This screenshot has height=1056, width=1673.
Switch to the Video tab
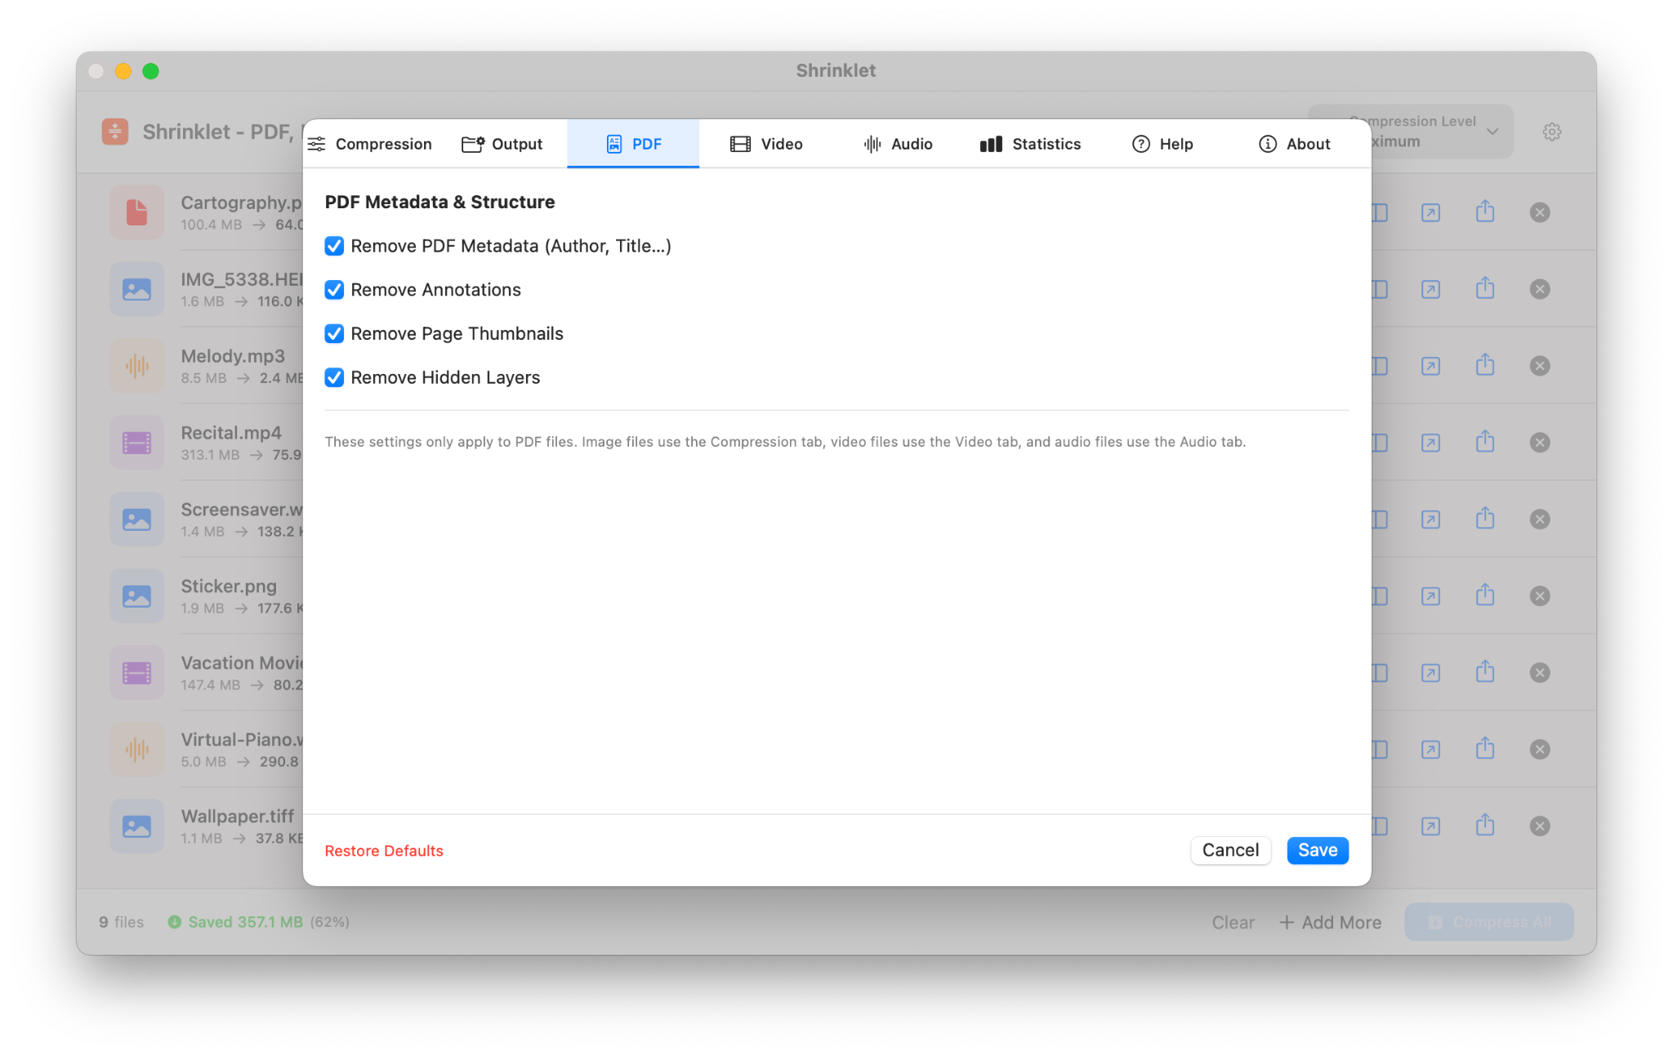click(x=765, y=144)
